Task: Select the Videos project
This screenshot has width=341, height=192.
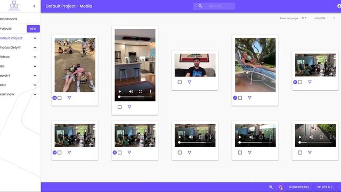Action: (5, 57)
